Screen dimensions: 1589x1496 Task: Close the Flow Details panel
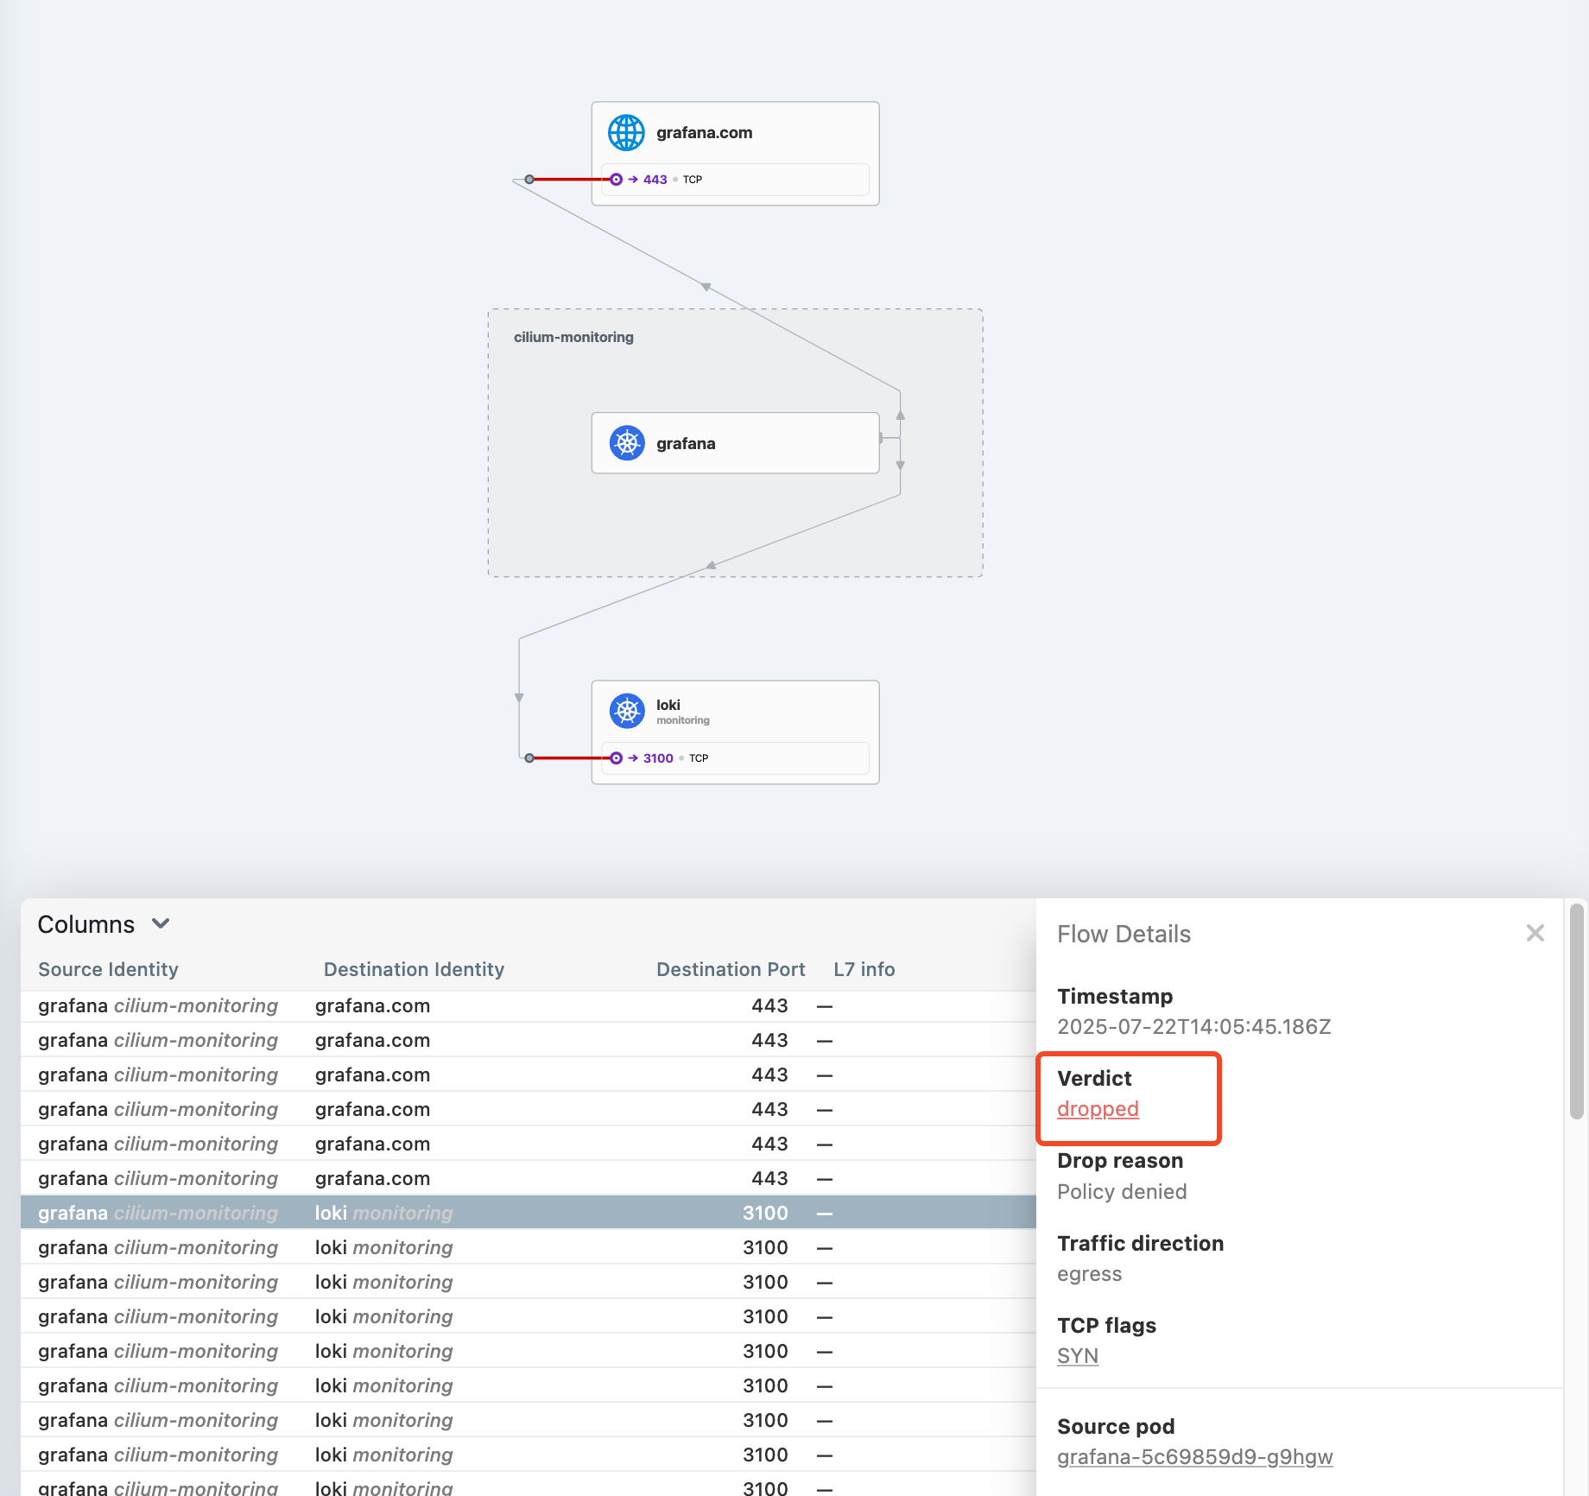point(1535,933)
